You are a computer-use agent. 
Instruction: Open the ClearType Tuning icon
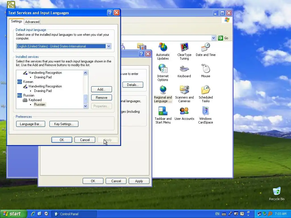point(184,51)
